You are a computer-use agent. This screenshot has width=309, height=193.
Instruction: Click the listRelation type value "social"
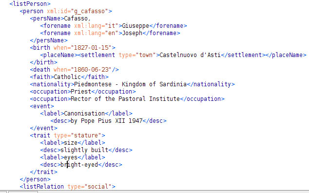(98, 187)
